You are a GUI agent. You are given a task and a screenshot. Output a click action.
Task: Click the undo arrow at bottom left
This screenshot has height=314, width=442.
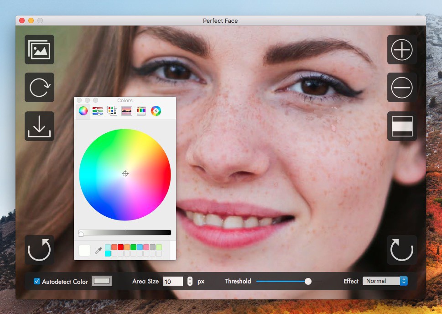[x=39, y=250]
